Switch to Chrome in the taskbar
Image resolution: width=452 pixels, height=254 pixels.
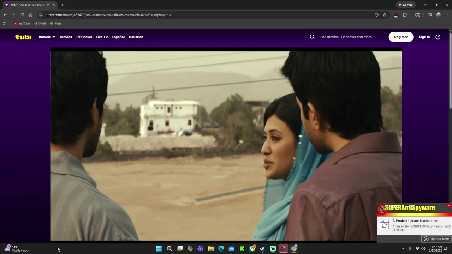click(x=294, y=249)
